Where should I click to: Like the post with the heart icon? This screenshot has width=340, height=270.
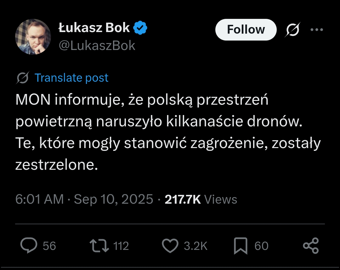coord(170,246)
